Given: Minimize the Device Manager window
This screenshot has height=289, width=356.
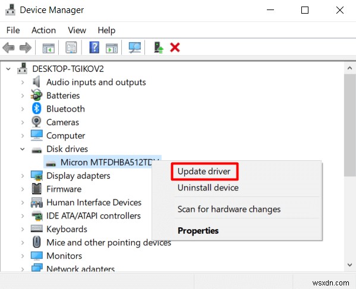Looking at the screenshot, I should click(x=270, y=10).
